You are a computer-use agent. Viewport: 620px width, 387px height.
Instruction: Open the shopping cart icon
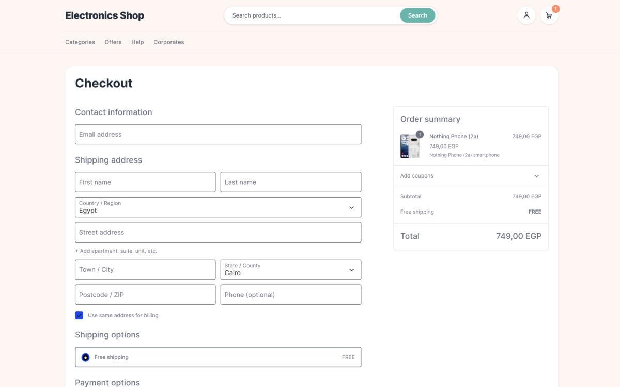pos(549,15)
